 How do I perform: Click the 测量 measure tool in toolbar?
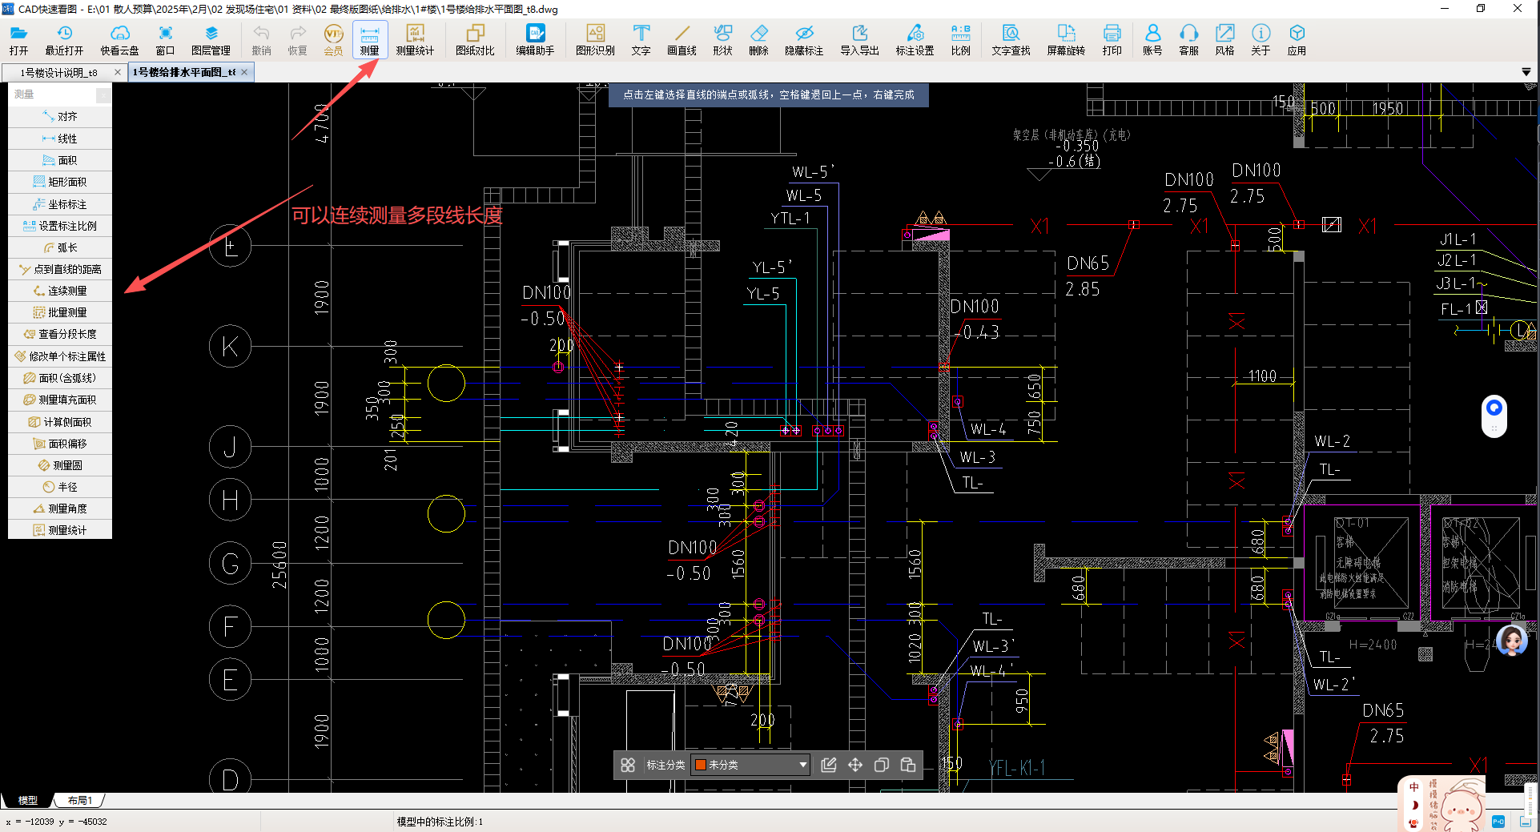pyautogui.click(x=369, y=39)
